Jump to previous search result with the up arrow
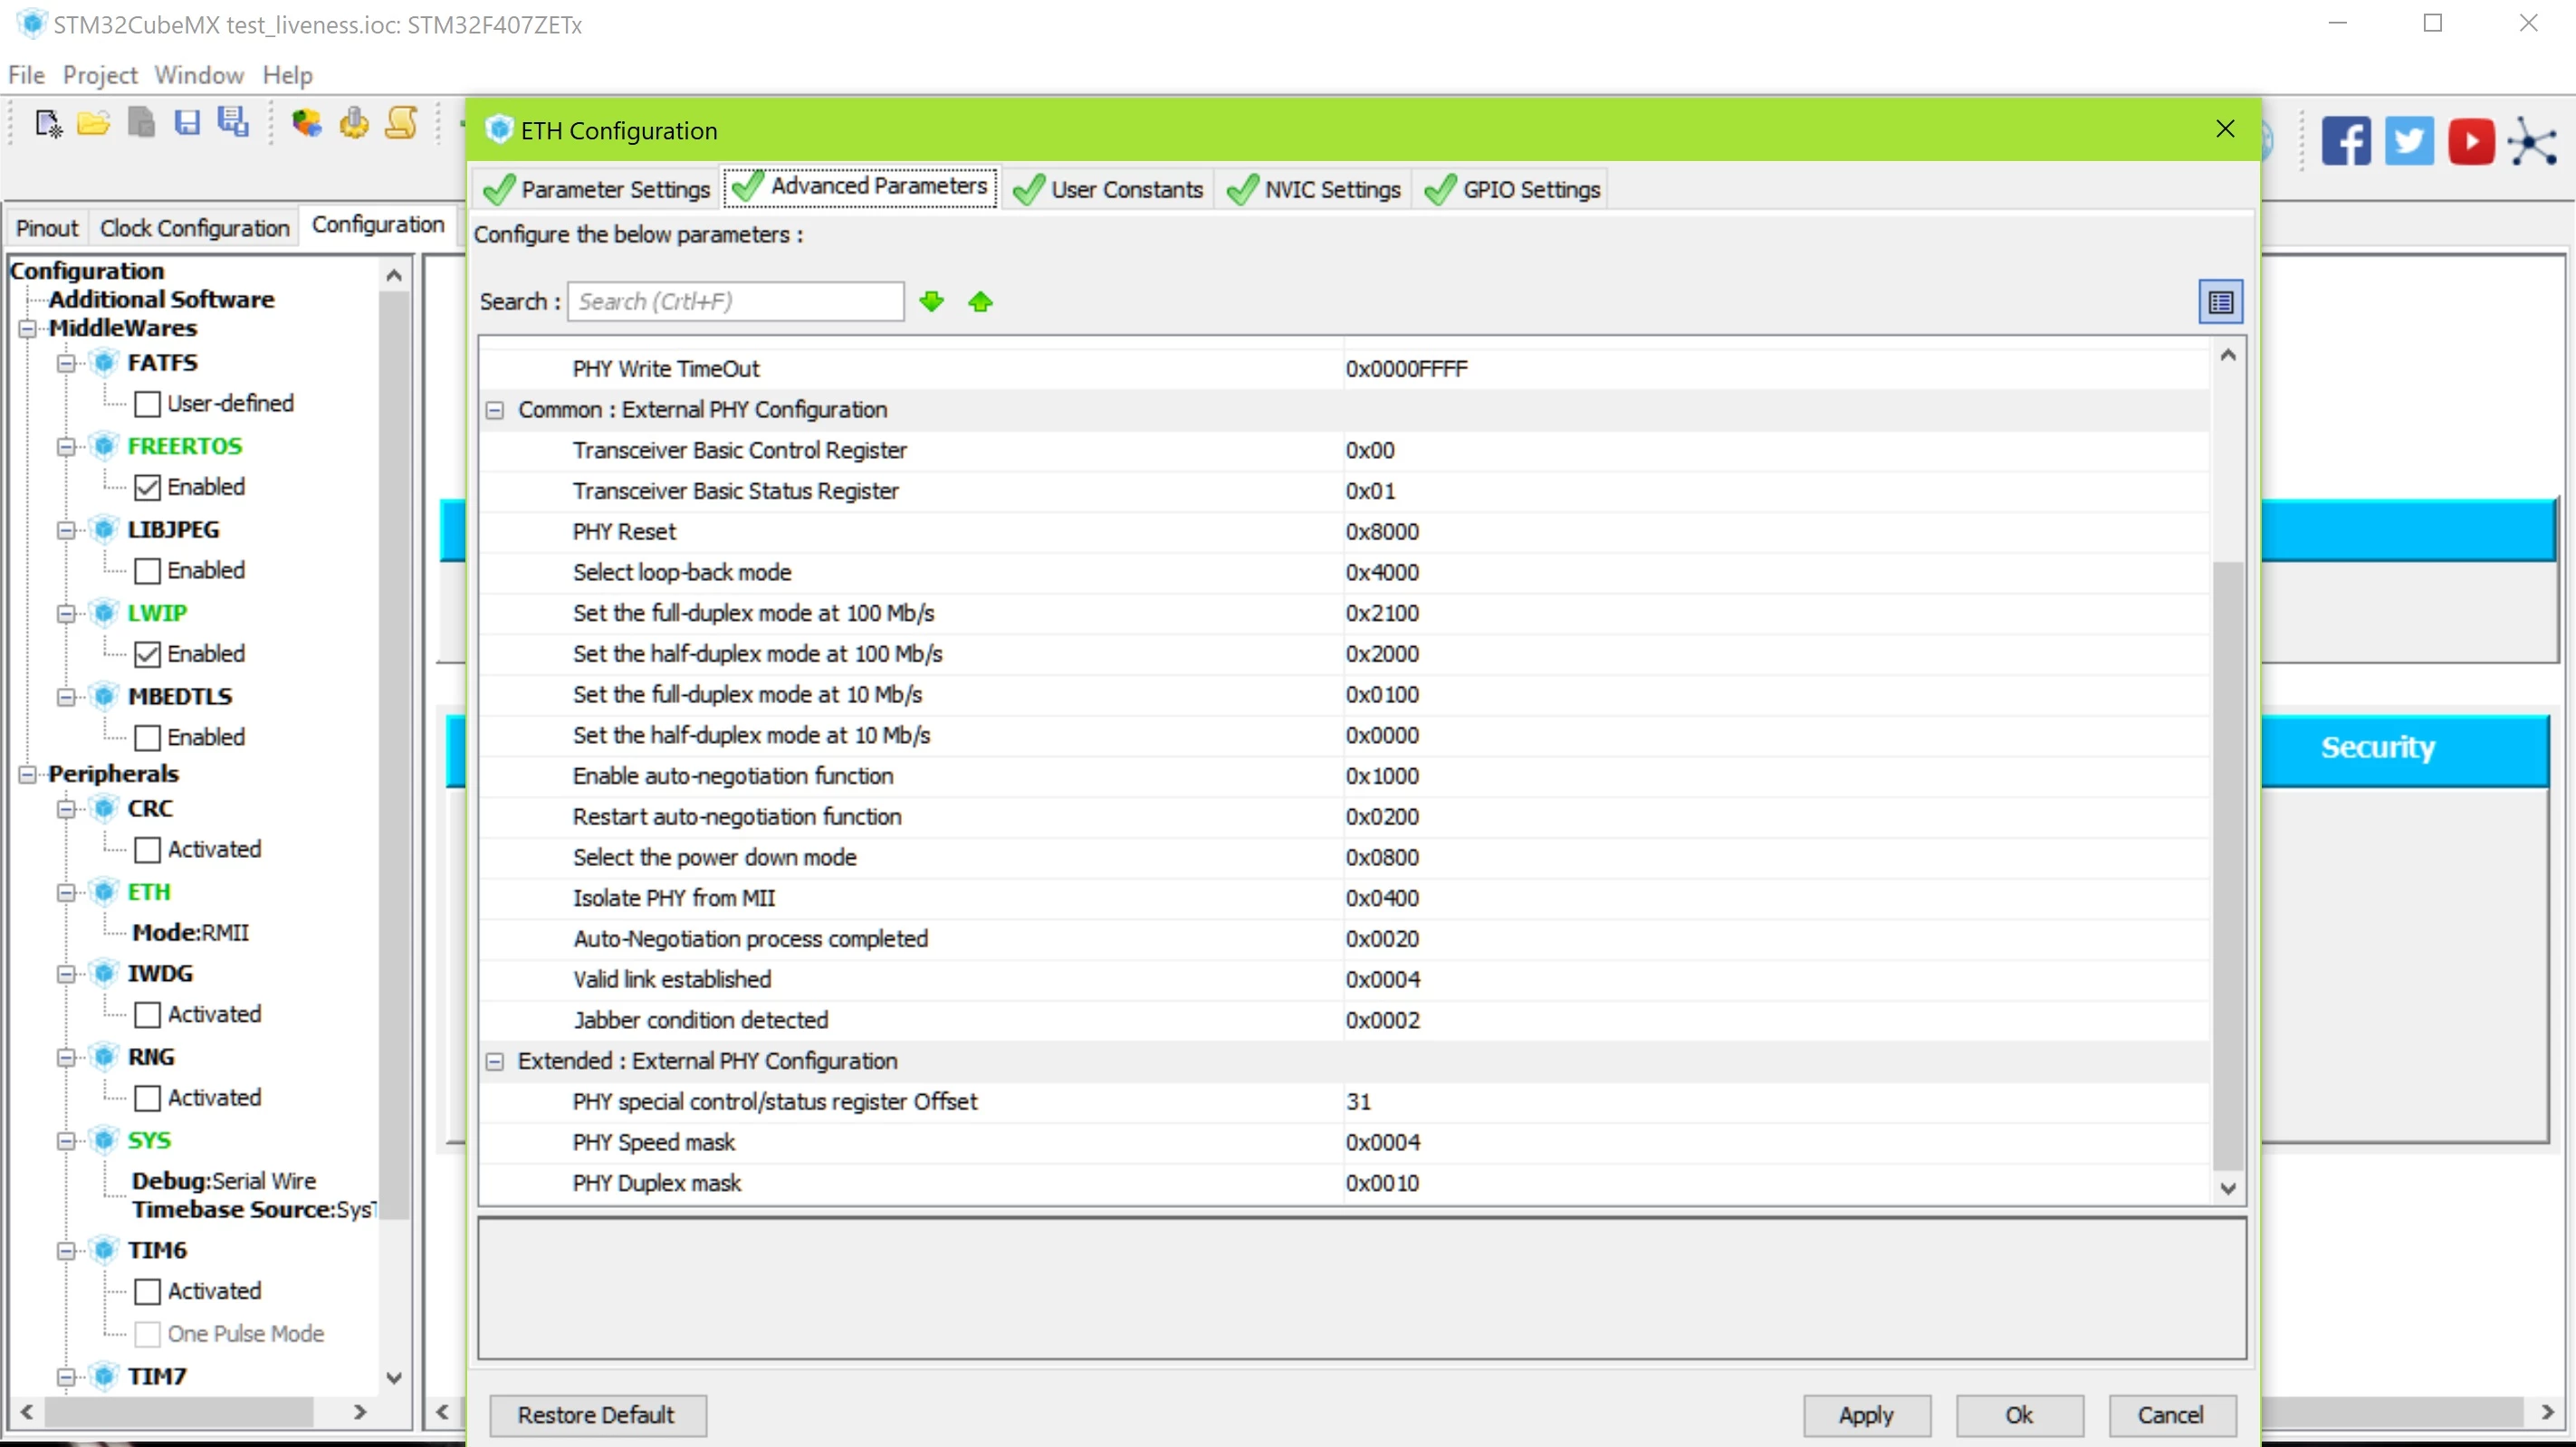 click(980, 301)
